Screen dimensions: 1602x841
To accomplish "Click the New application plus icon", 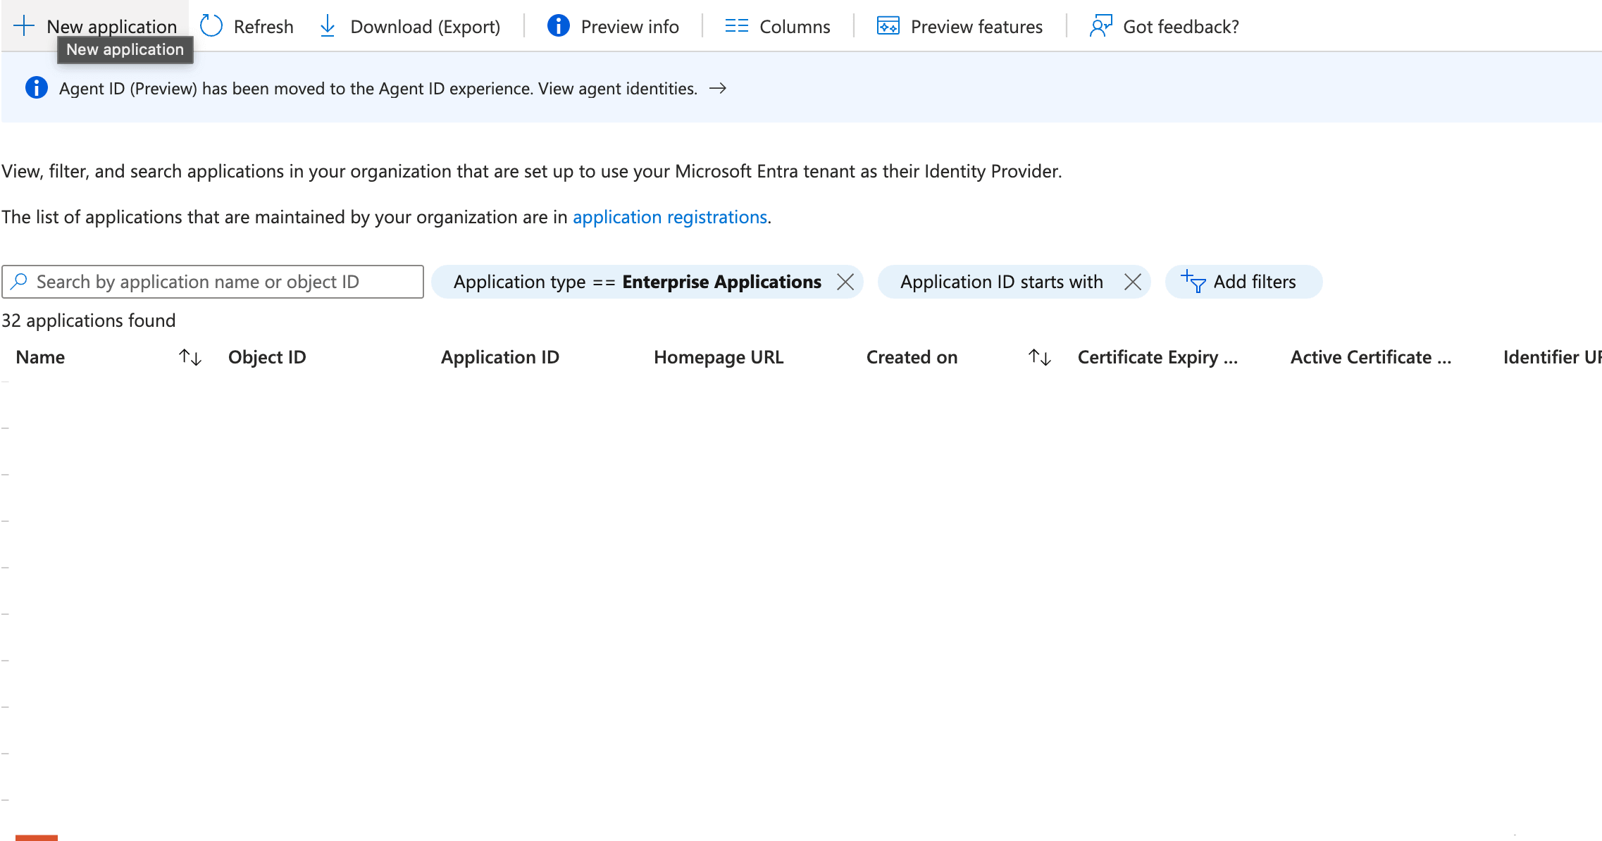I will point(24,26).
